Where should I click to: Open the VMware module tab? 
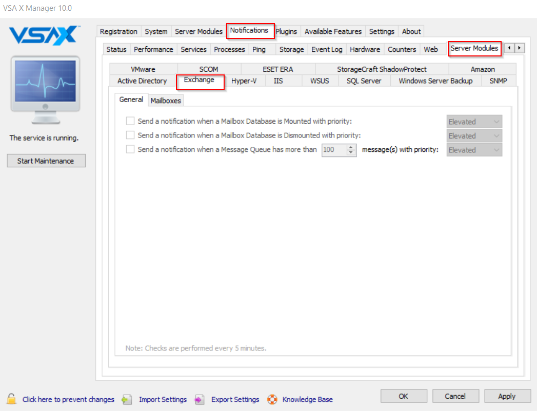(x=143, y=69)
